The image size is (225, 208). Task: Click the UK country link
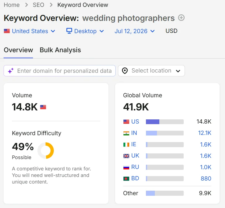[x=135, y=156]
